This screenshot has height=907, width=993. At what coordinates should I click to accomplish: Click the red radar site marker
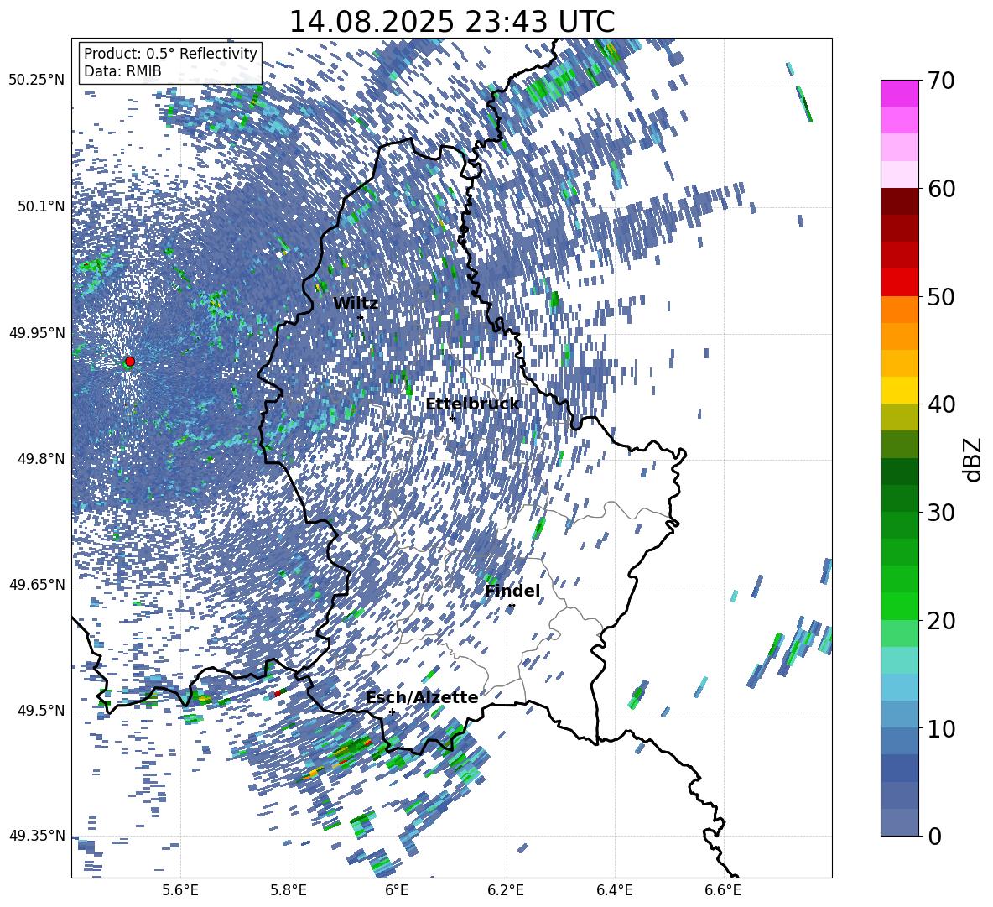(130, 361)
